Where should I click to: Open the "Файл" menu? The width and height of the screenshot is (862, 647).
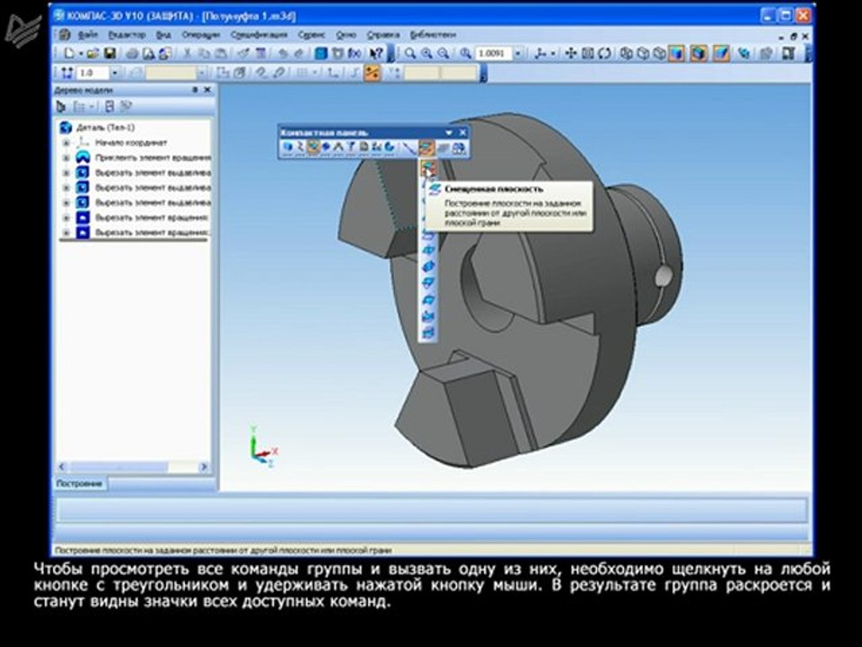(x=88, y=35)
